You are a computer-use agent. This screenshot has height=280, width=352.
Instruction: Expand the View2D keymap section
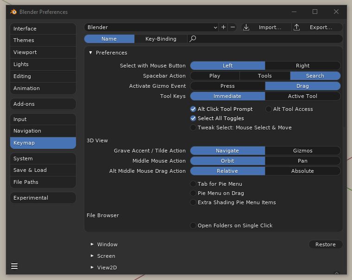pos(92,267)
